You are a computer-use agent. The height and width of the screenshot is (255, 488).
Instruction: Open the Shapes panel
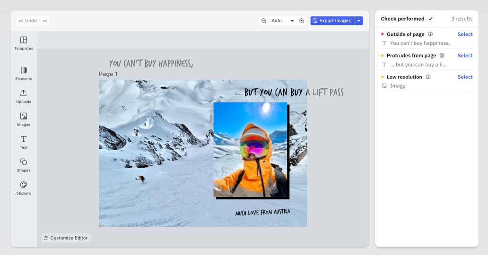point(24,165)
